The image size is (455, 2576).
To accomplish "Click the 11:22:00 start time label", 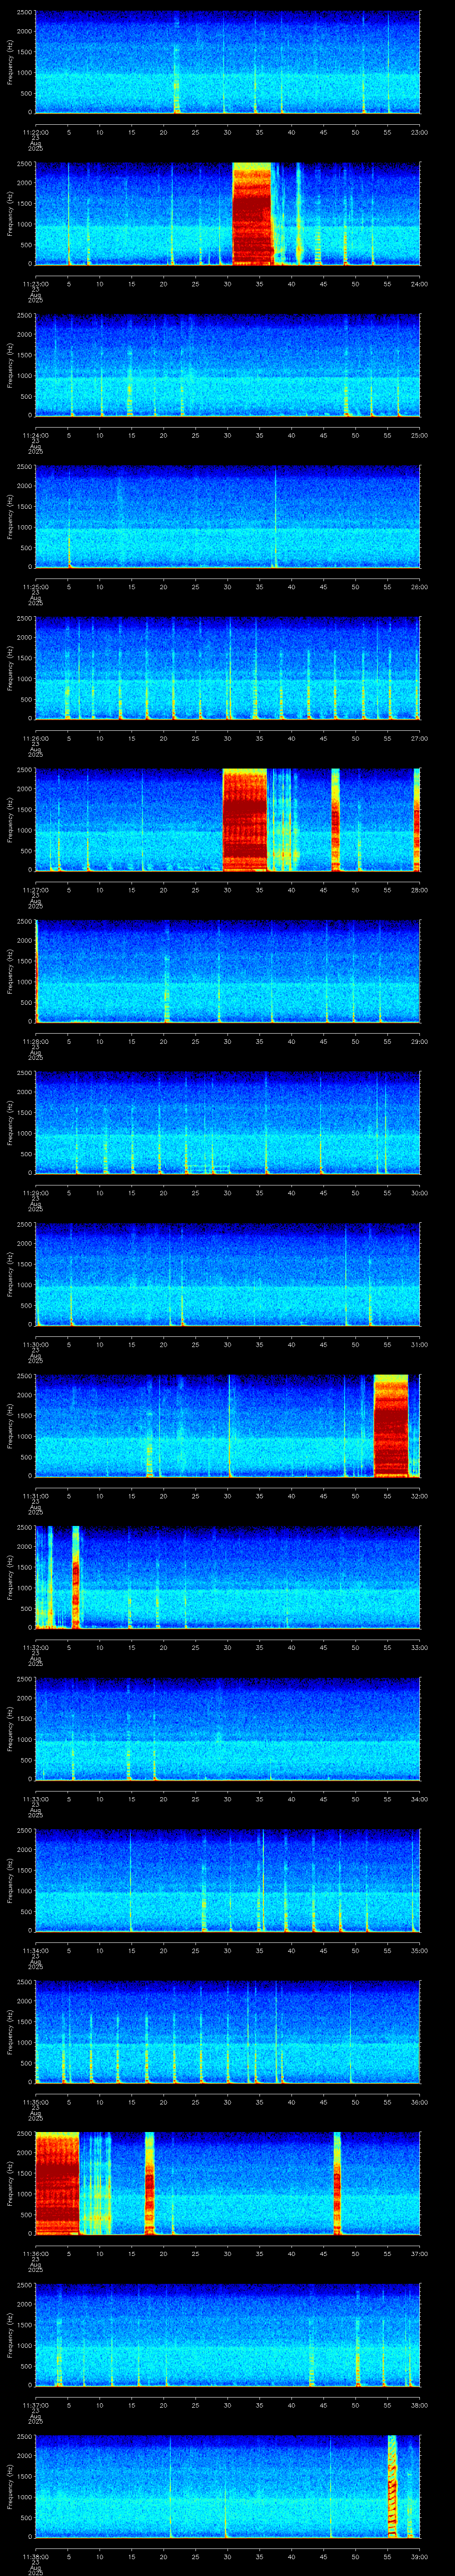I will click(x=35, y=131).
